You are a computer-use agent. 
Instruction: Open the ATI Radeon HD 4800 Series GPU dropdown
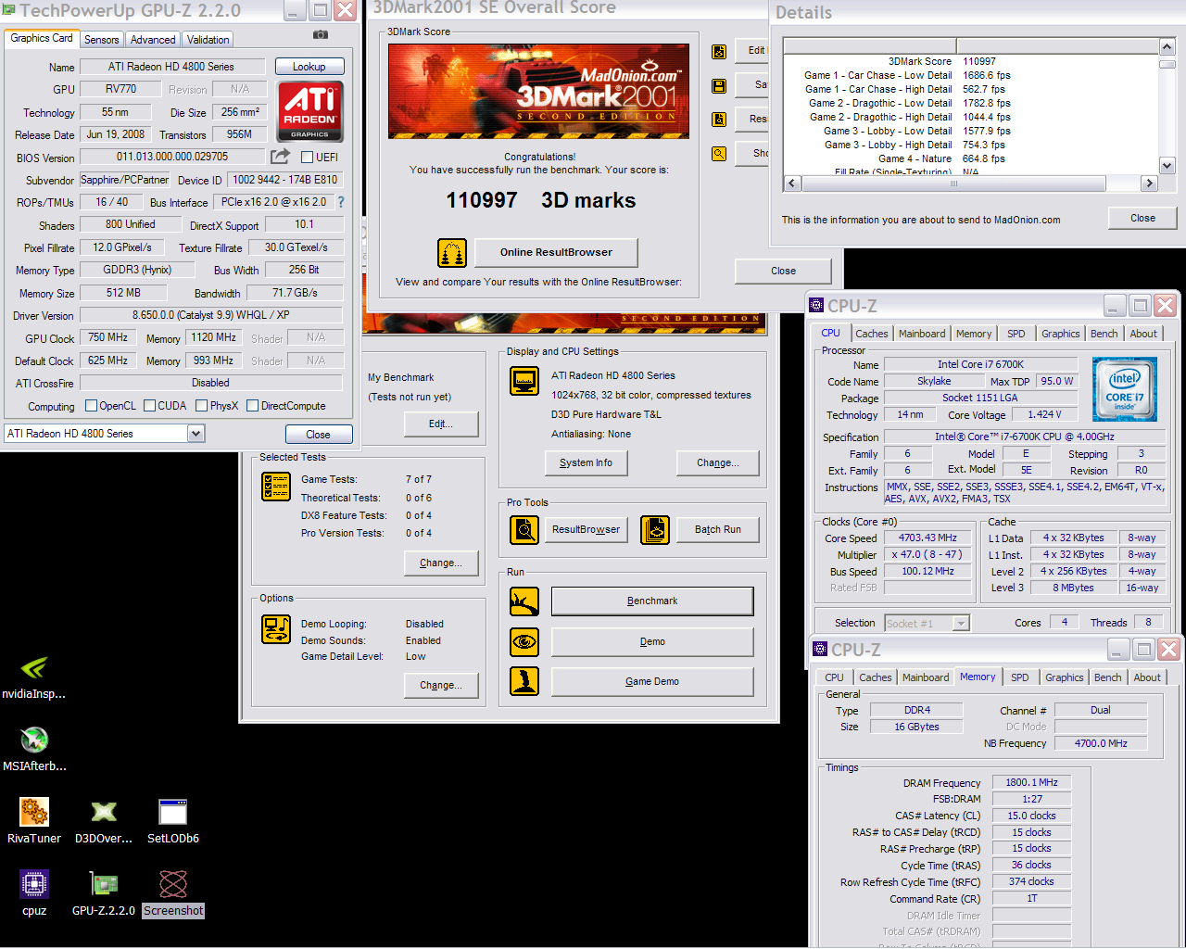(196, 434)
